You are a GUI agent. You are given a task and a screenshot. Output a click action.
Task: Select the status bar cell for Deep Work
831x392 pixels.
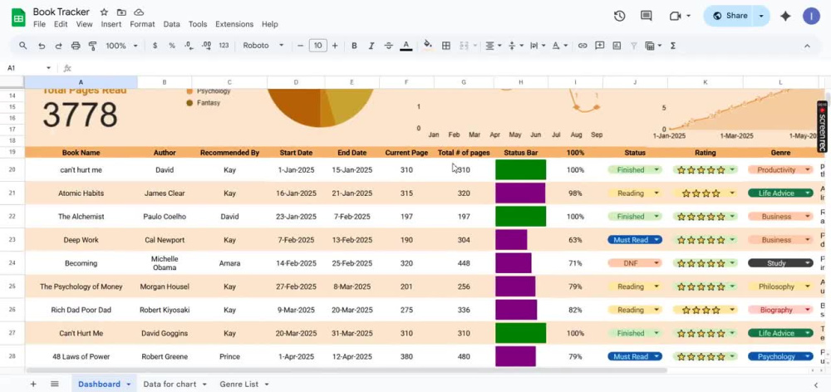tap(521, 240)
